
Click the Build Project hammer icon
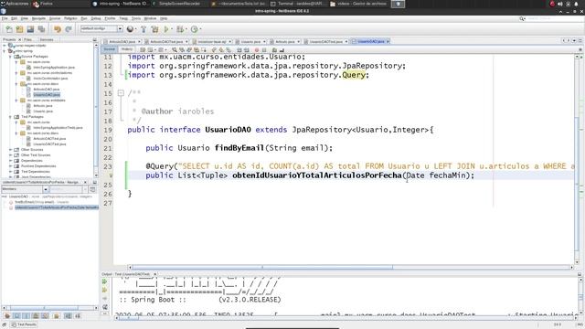coord(144,29)
